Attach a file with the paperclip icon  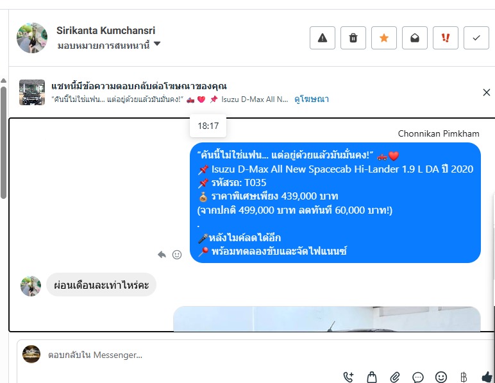(395, 377)
